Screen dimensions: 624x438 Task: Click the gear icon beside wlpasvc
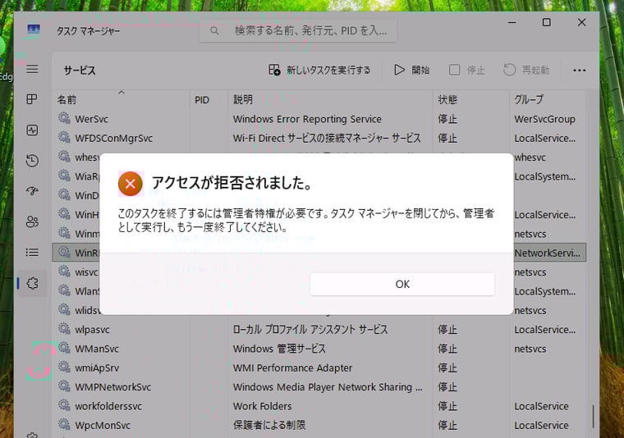pyautogui.click(x=64, y=328)
